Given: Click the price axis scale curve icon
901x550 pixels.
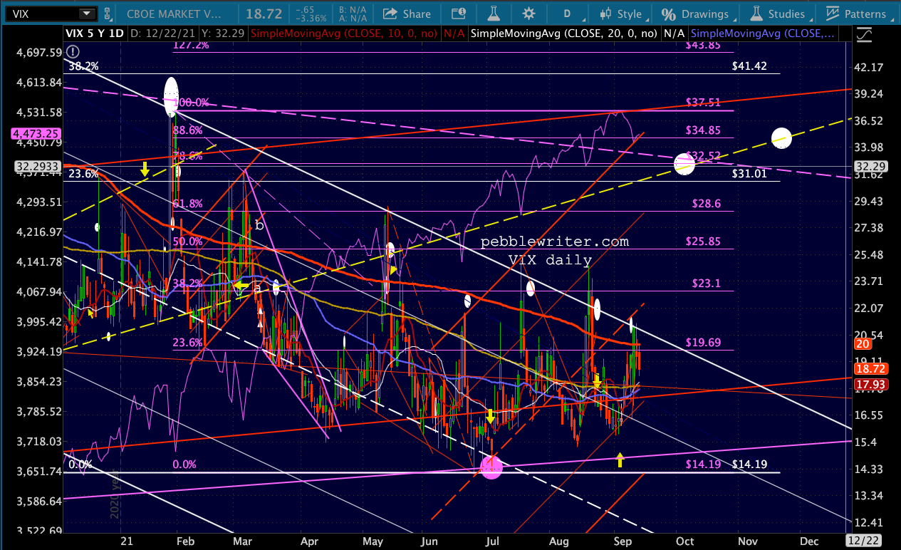Looking at the screenshot, I should (x=865, y=33).
